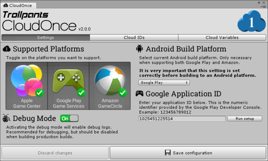Switch to the Cloud IDs tab

tap(134, 38)
